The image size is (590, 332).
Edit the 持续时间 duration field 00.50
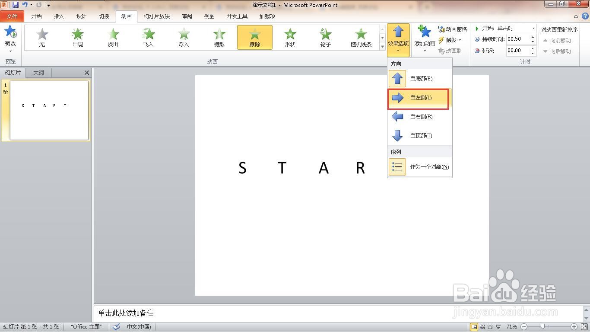pyautogui.click(x=518, y=39)
